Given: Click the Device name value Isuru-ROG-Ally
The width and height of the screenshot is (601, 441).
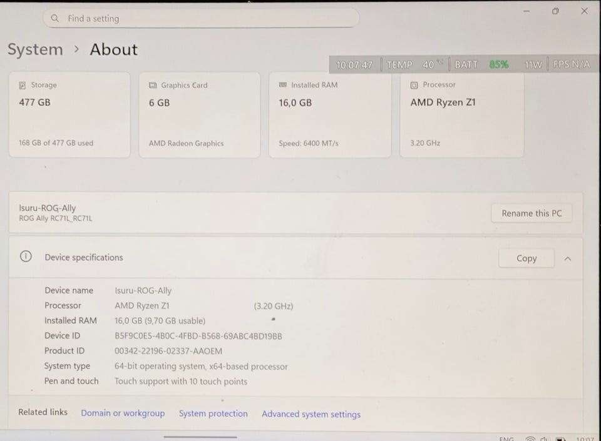Looking at the screenshot, I should 143,290.
